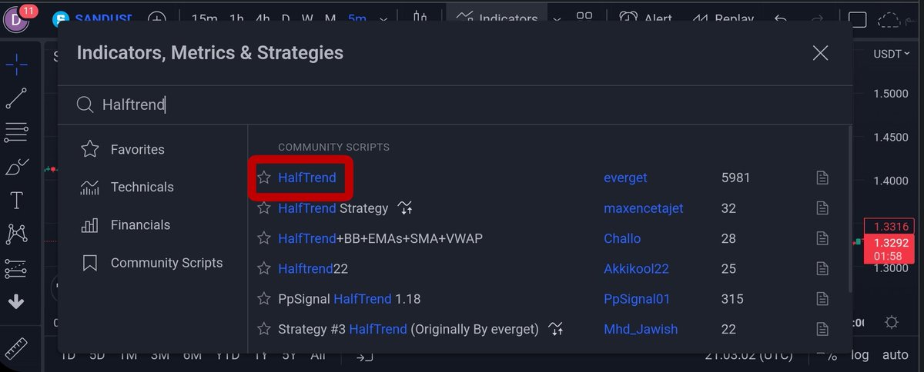Click the down arrow icon tool
The height and width of the screenshot is (372, 924).
click(x=16, y=302)
